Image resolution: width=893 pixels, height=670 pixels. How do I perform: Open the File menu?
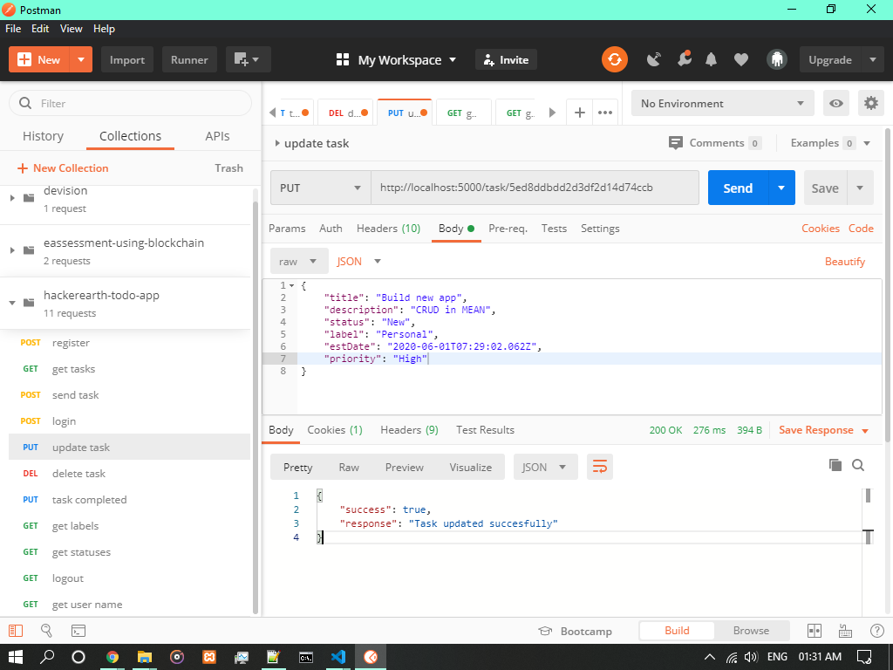tap(13, 29)
